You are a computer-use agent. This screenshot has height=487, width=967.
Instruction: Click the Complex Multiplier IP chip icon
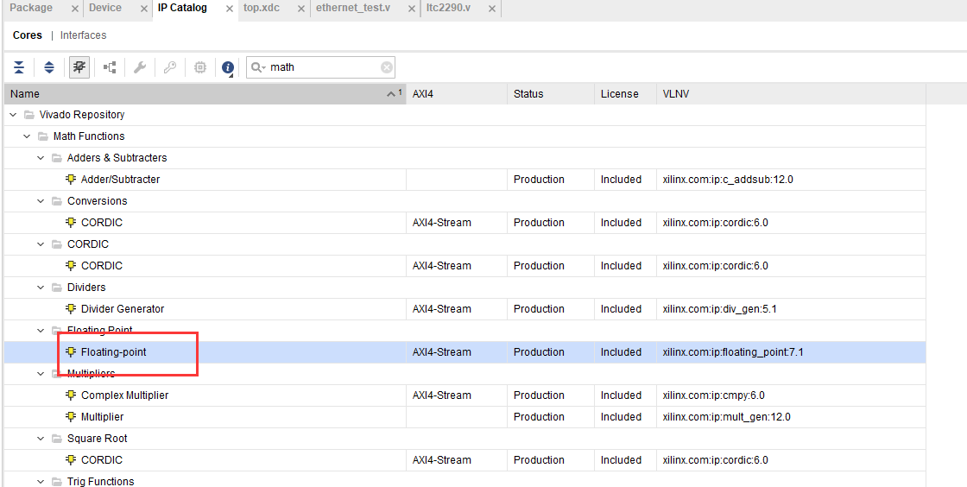[x=71, y=395]
